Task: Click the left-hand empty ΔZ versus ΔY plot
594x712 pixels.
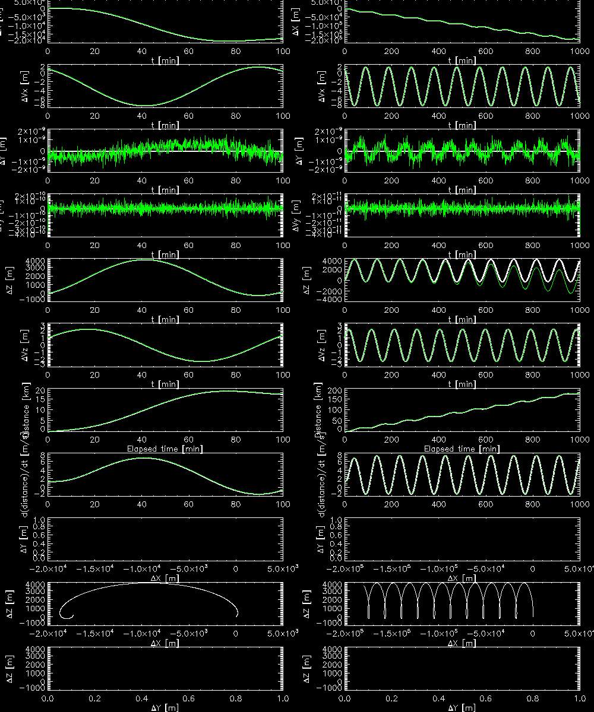Action: (165, 669)
